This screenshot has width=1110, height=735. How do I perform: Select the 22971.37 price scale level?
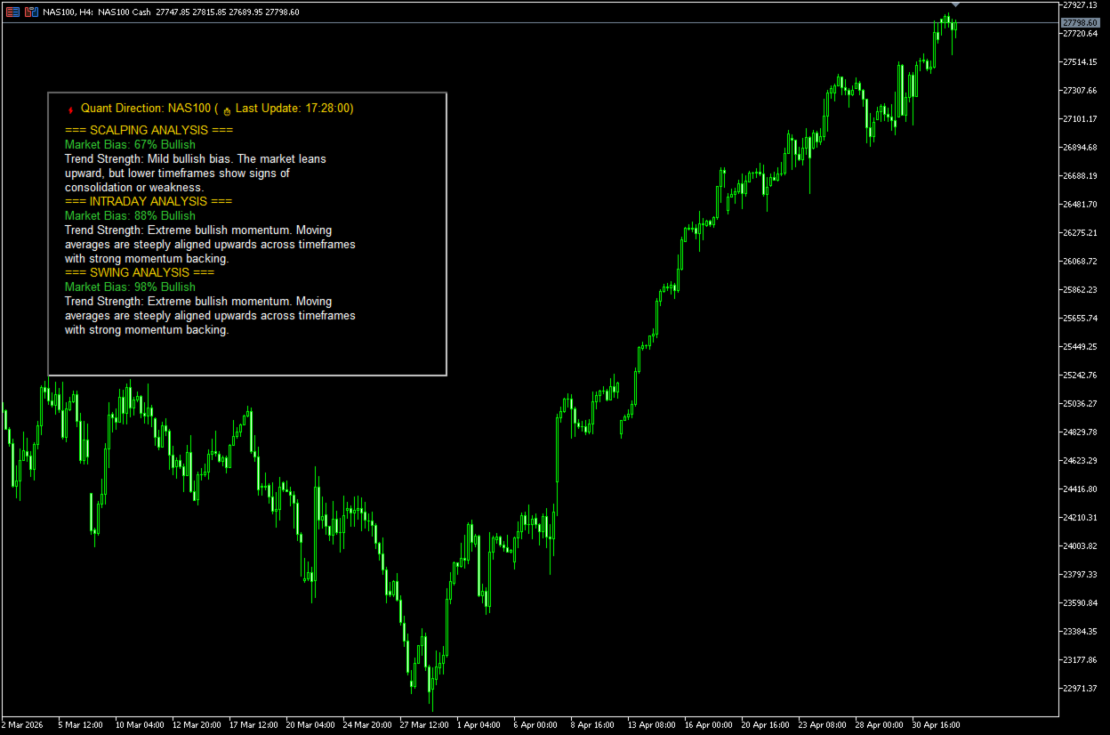1080,688
